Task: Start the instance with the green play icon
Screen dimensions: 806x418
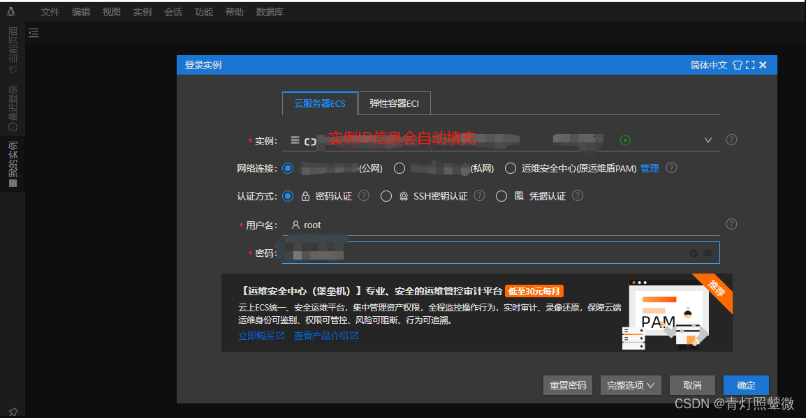Action: [625, 140]
